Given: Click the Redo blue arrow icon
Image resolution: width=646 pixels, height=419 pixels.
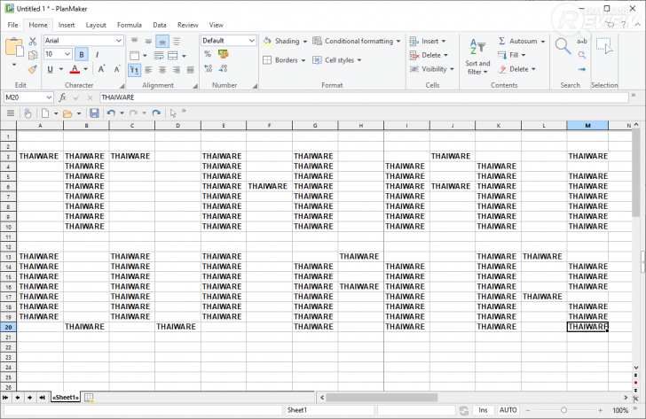Looking at the screenshot, I should tap(156, 113).
